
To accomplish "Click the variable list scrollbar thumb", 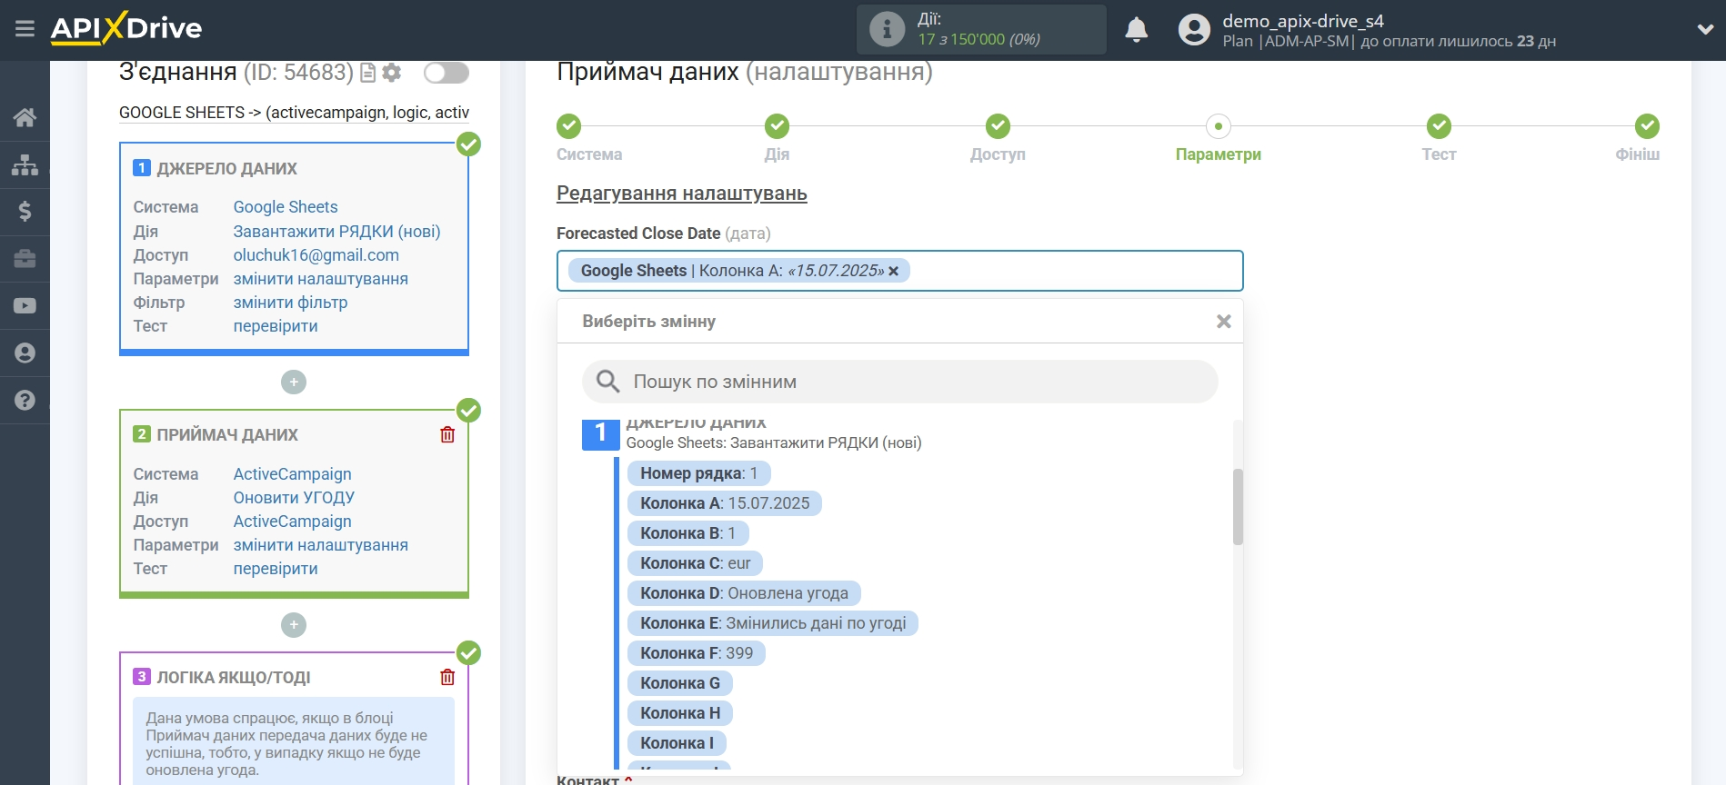I will [x=1238, y=507].
